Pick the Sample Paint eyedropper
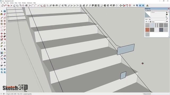 tap(167, 19)
